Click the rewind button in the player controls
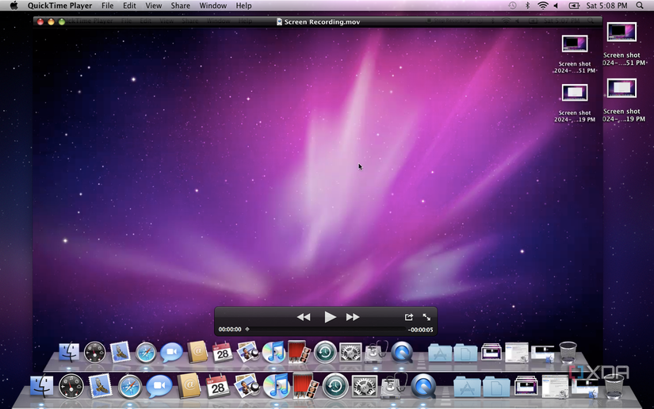 [304, 317]
